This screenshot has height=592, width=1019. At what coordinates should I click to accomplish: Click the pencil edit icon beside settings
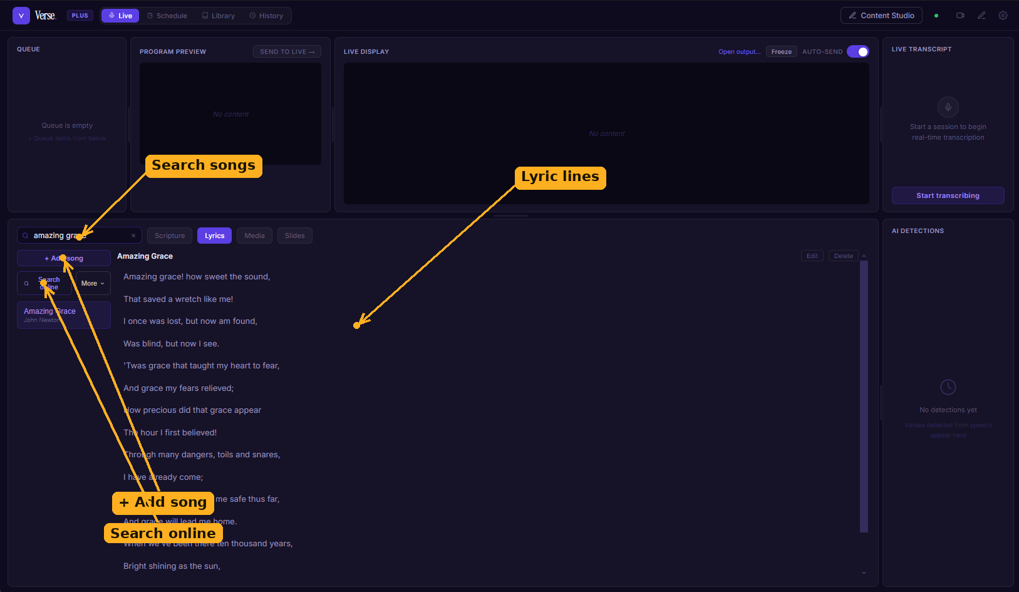(x=981, y=16)
